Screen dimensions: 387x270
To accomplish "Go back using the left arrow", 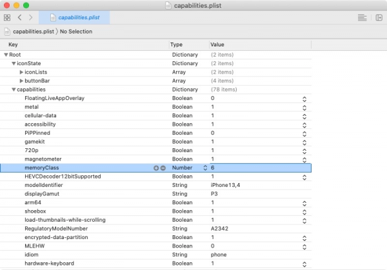I will click(x=20, y=17).
